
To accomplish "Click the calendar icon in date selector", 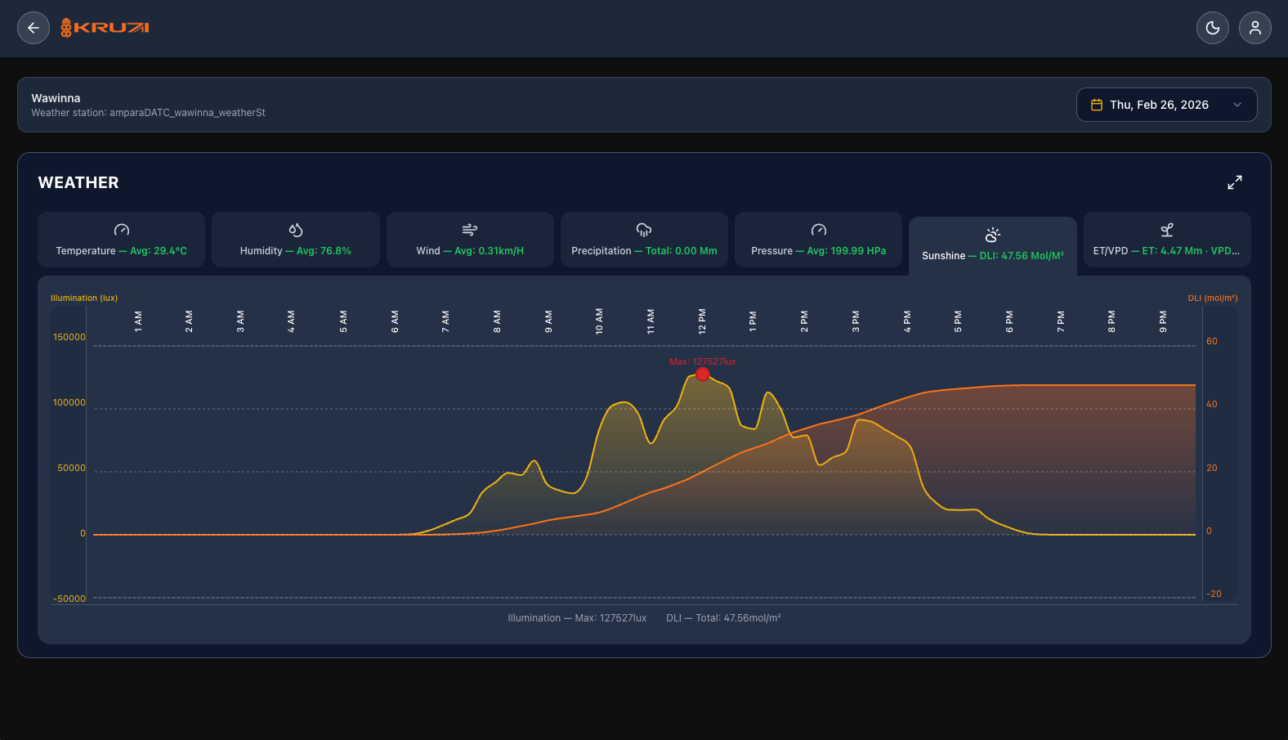I will pos(1097,105).
